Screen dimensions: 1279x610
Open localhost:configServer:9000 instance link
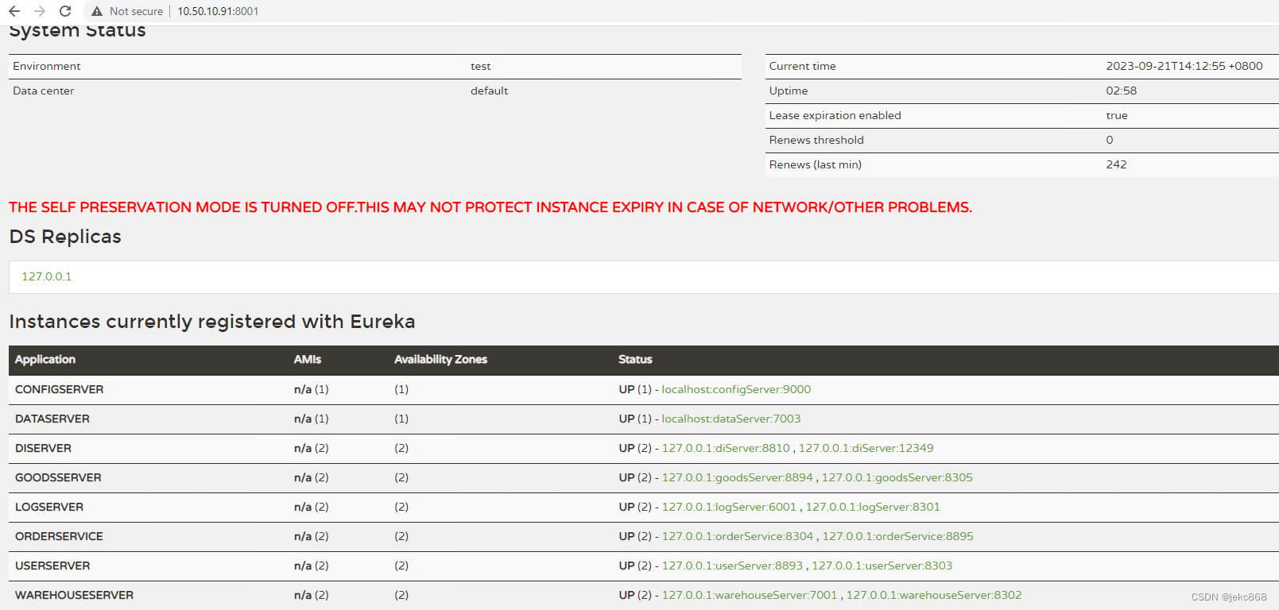[736, 389]
